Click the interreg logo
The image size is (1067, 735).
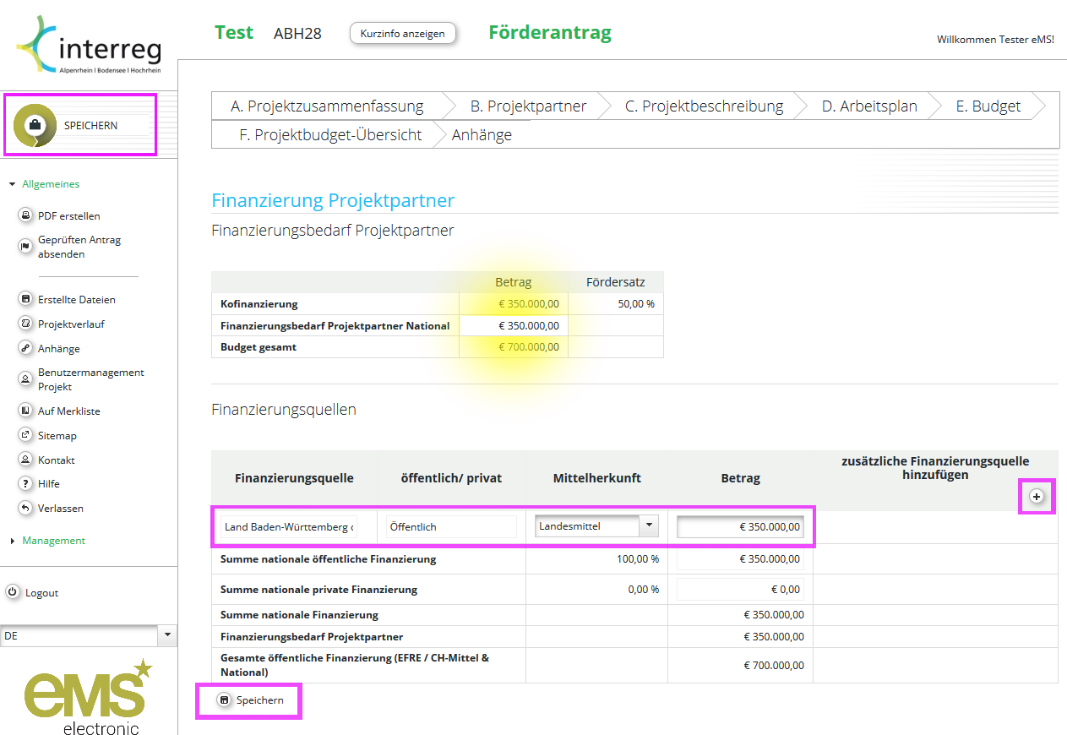pyautogui.click(x=88, y=46)
